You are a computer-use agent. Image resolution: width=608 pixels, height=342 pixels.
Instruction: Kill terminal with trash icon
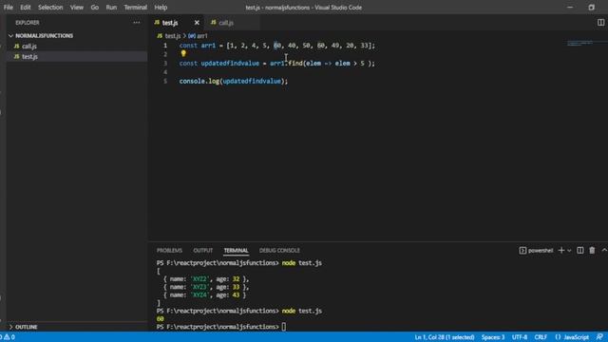pyautogui.click(x=592, y=251)
